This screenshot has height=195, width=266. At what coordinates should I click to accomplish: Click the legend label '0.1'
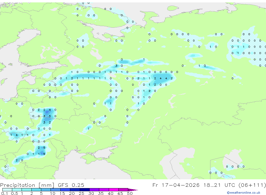[x=5, y=193]
